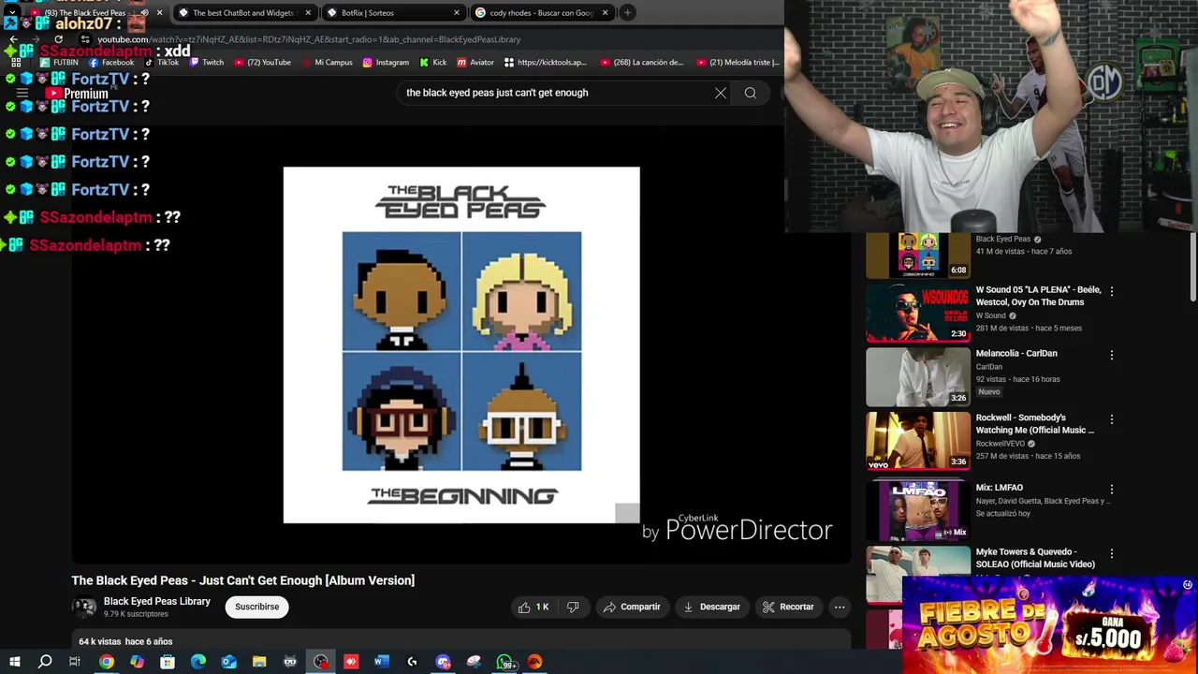This screenshot has width=1198, height=674.
Task: Click the browser address bar URL
Action: [x=309, y=39]
